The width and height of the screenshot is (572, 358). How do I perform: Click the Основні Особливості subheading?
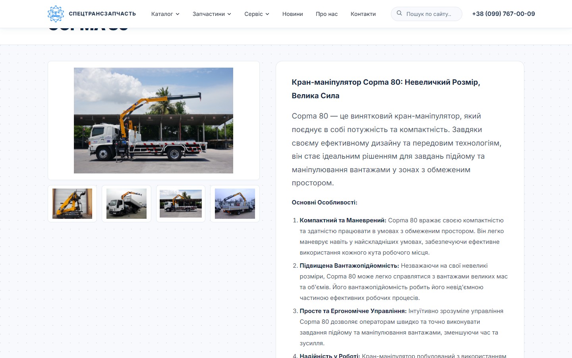pos(325,202)
